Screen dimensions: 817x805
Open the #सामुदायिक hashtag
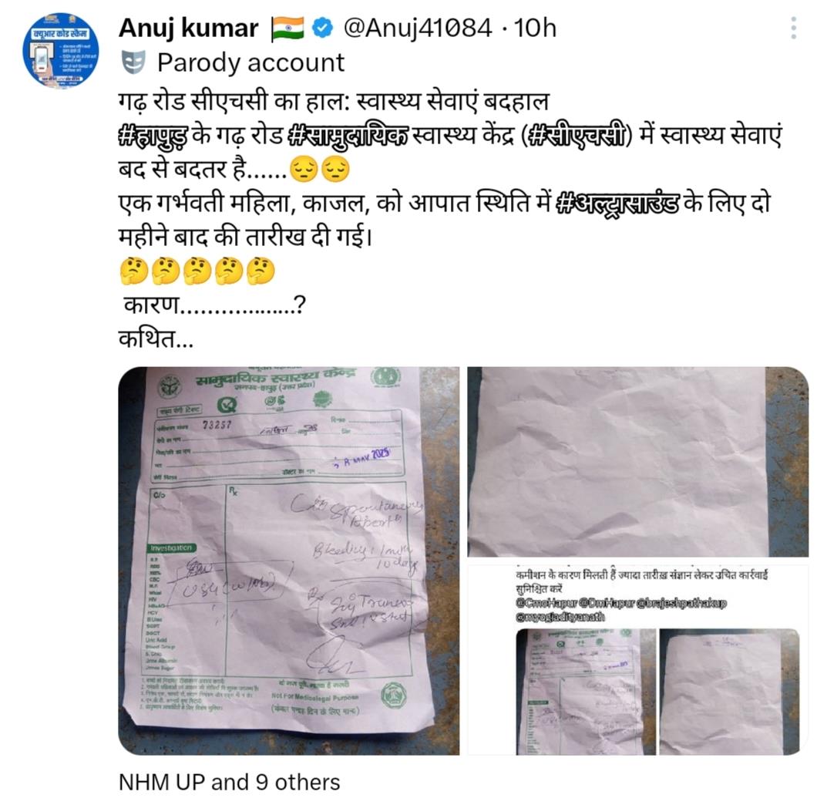pyautogui.click(x=348, y=136)
